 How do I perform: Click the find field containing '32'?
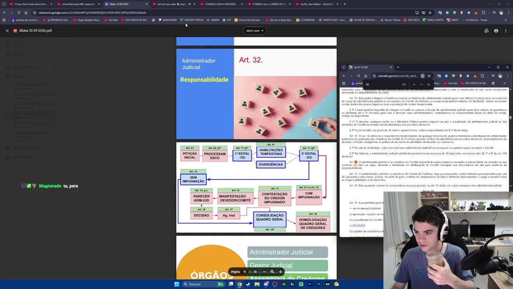383,84
